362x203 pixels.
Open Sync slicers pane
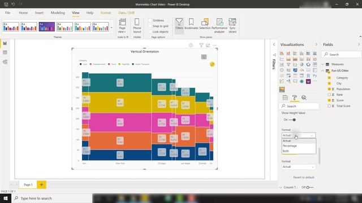(232, 25)
